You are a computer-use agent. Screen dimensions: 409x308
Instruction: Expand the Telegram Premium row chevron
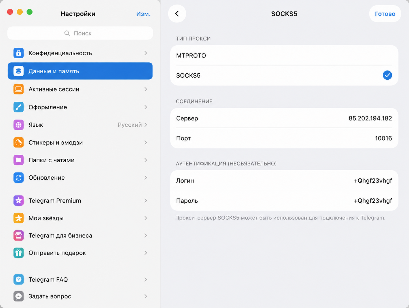(x=146, y=201)
